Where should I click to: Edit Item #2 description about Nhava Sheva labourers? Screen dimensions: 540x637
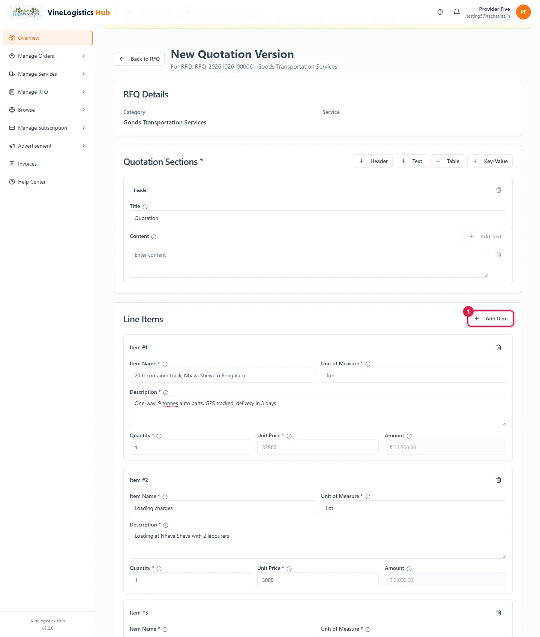tap(318, 544)
